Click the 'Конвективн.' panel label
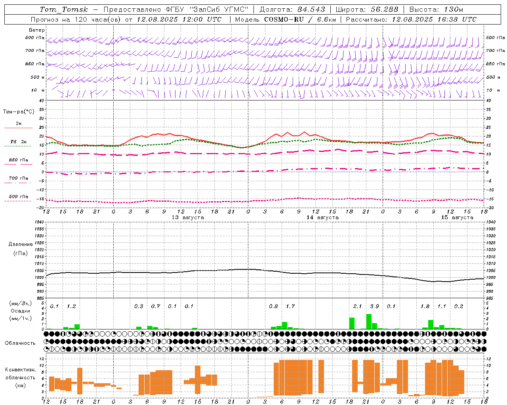The height and width of the screenshot is (405, 507). point(21,369)
